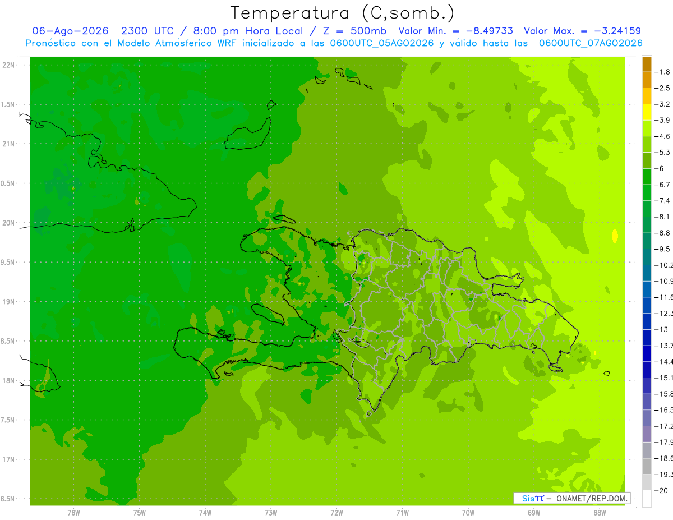Pick the orange swatch between -1.8 and -2.5

647,80
